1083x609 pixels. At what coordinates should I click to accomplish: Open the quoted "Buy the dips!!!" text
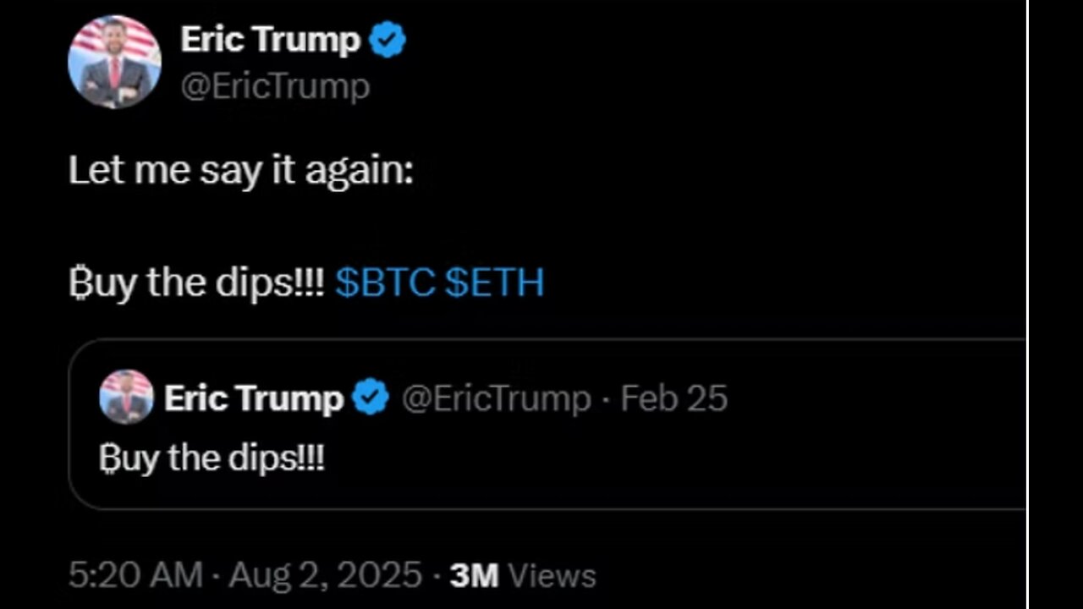tap(212, 458)
